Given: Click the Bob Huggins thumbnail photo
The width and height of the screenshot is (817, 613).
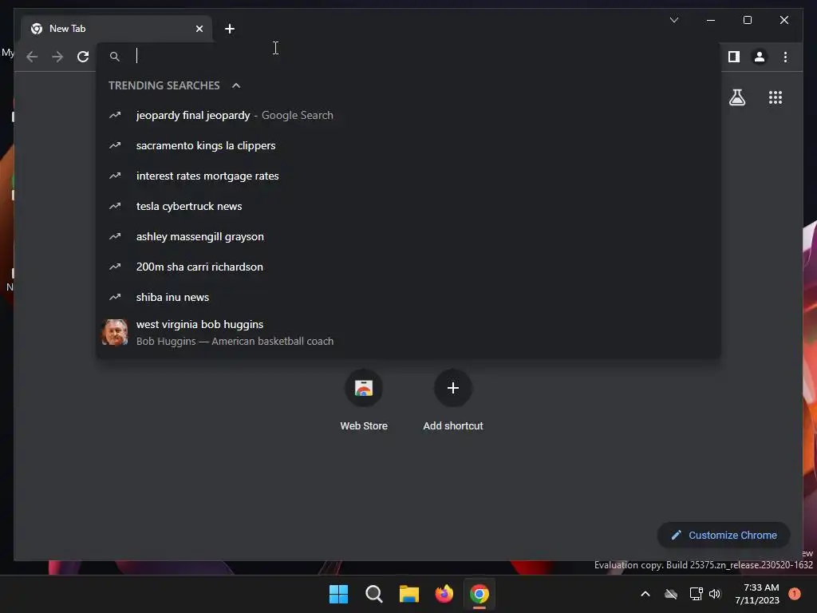Looking at the screenshot, I should (x=115, y=333).
